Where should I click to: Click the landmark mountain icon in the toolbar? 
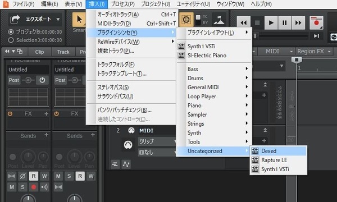pyautogui.click(x=219, y=20)
